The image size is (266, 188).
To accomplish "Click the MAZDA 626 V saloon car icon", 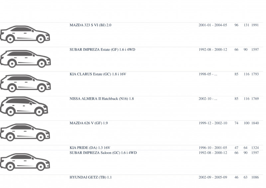I will 25,133.
